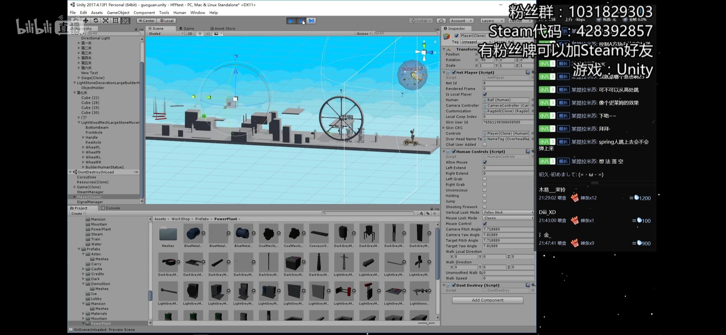Click Create button in Project panel
The height and width of the screenshot is (335, 726).
pyautogui.click(x=78, y=213)
